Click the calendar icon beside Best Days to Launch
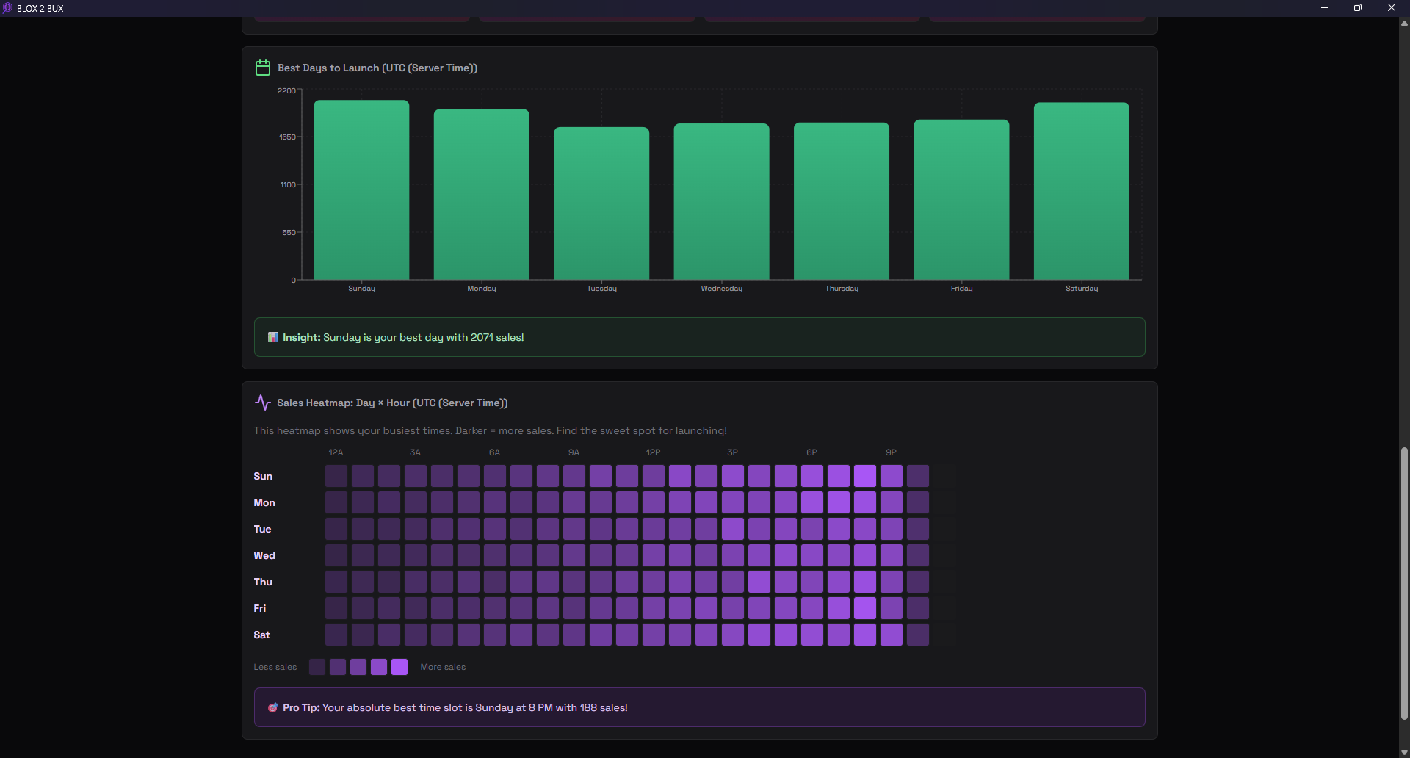The width and height of the screenshot is (1410, 758). [x=262, y=67]
